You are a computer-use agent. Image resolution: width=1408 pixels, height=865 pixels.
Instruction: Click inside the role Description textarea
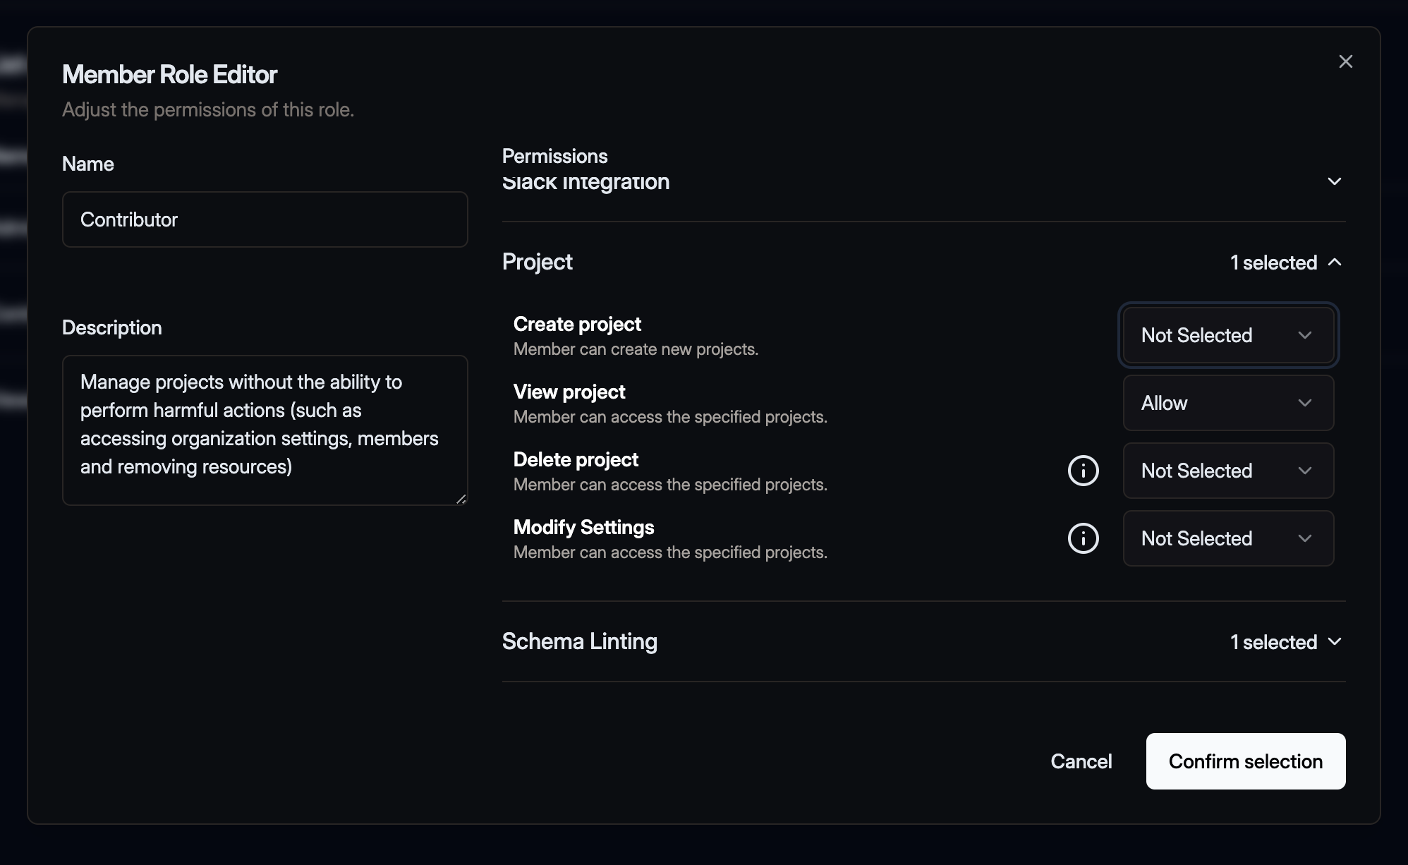265,430
